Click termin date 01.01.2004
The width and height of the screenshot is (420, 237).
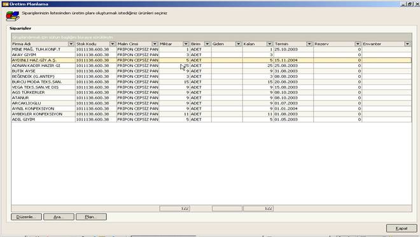(286, 108)
